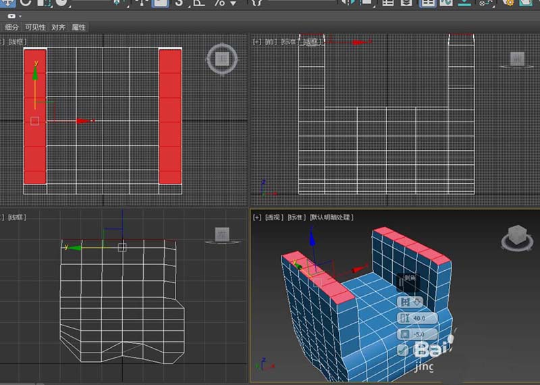This screenshot has height=385, width=540.
Task: Toggle the Layer Explorer icon
Action: pyautogui.click(x=406, y=3)
